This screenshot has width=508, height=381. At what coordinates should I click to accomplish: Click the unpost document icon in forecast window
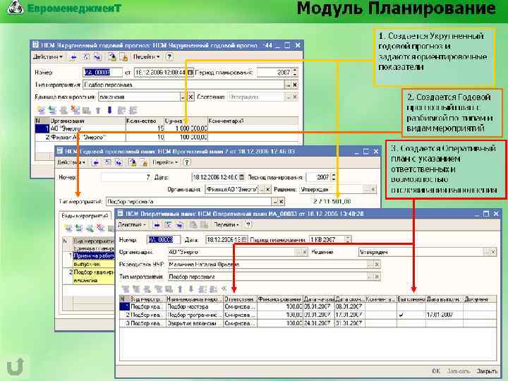(x=123, y=57)
